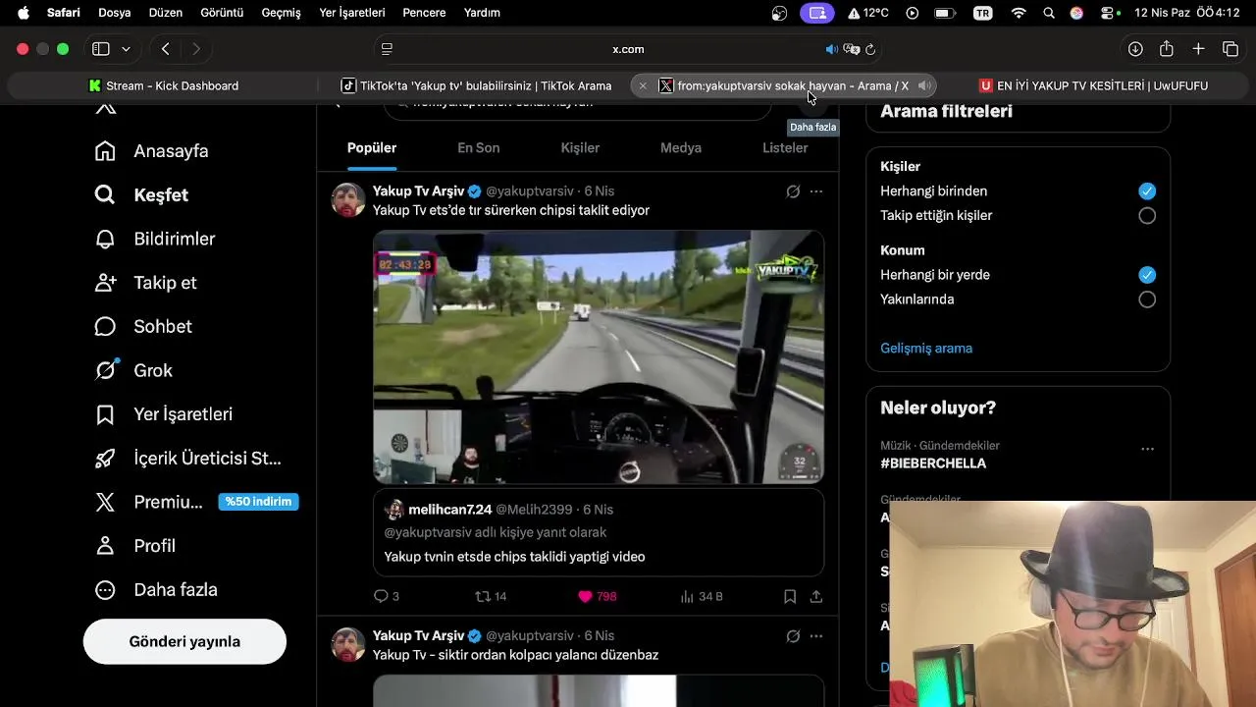This screenshot has height=707, width=1256.
Task: Close the x.com Arama tab
Action: tap(643, 85)
